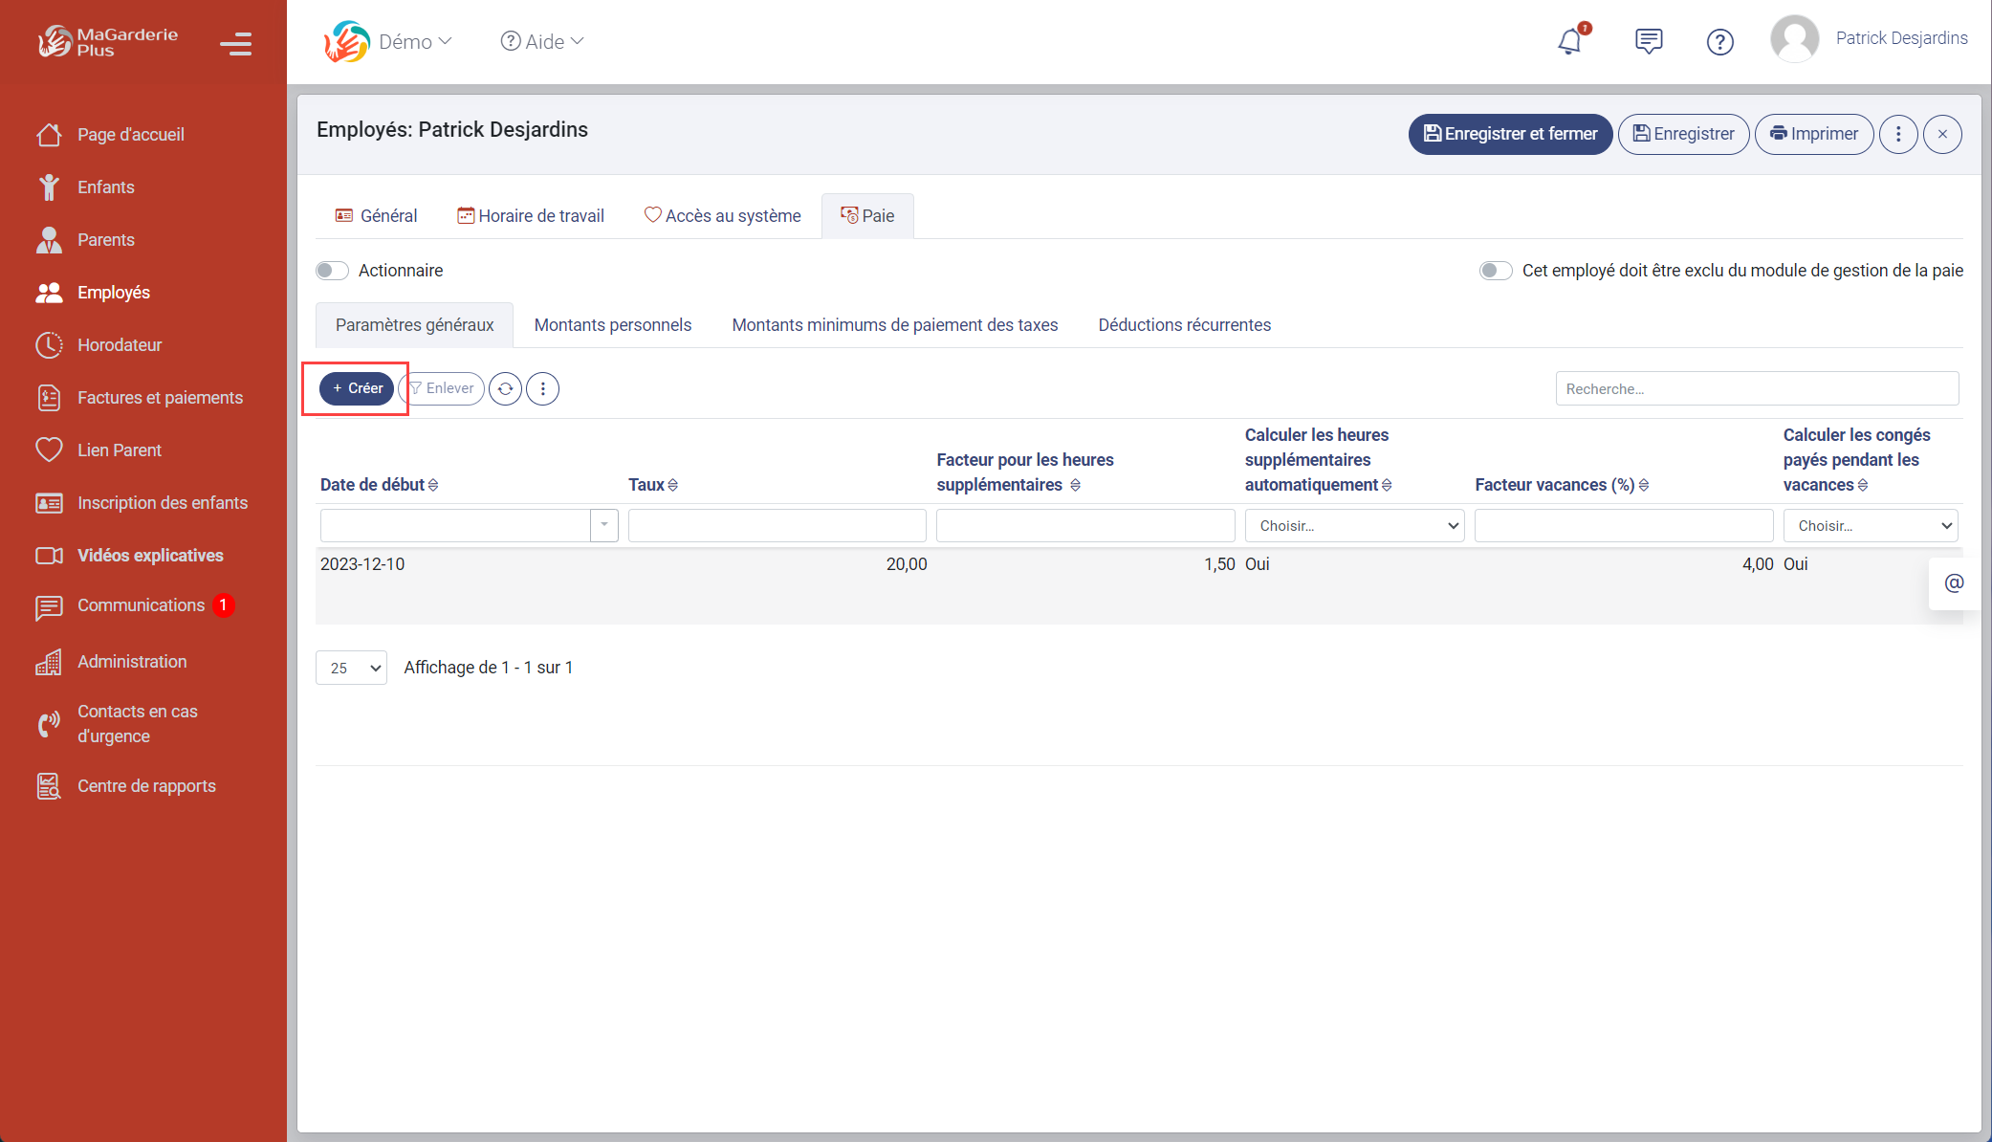1992x1142 pixels.
Task: Open the chat messages icon
Action: [1649, 41]
